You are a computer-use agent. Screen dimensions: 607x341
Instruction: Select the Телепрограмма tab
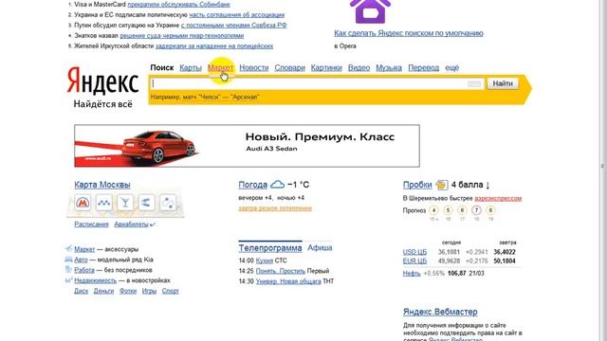tap(270, 248)
